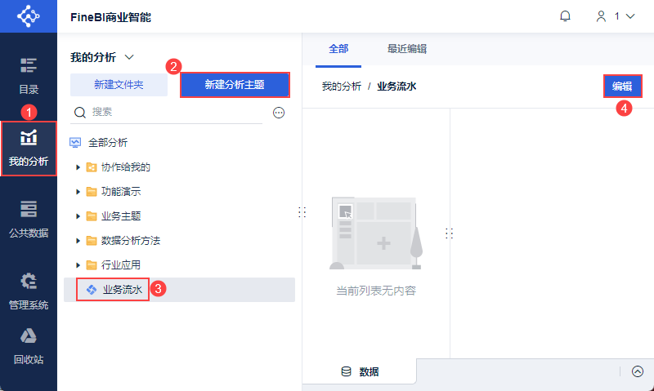Open the more options ellipsis beside search

[x=278, y=113]
